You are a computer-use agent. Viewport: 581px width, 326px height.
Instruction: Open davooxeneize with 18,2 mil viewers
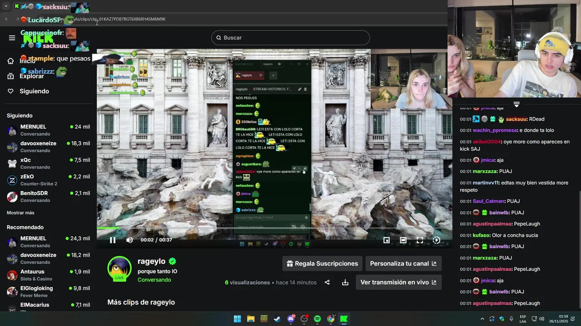[x=49, y=259]
